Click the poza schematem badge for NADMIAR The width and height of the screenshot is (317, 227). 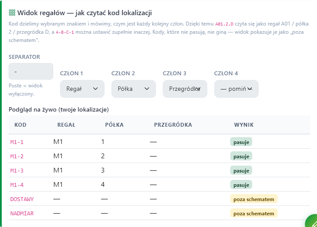254,214
